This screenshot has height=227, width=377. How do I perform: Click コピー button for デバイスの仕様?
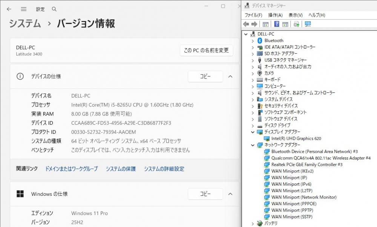(205, 76)
